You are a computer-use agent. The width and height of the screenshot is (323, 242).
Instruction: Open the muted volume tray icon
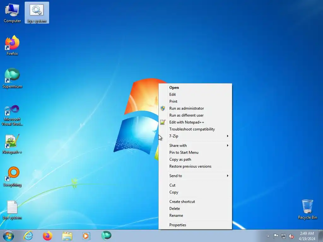click(x=291, y=236)
